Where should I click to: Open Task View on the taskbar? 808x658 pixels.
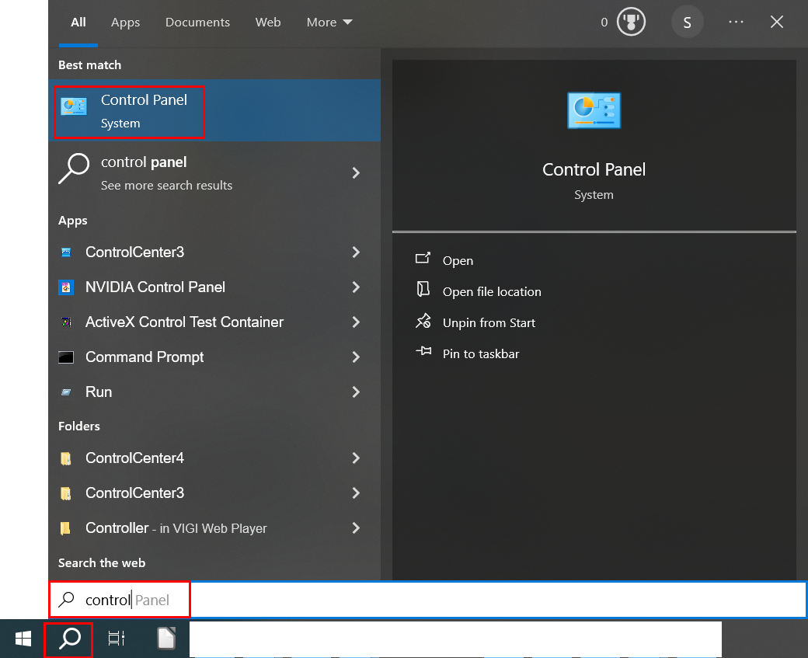(116, 639)
